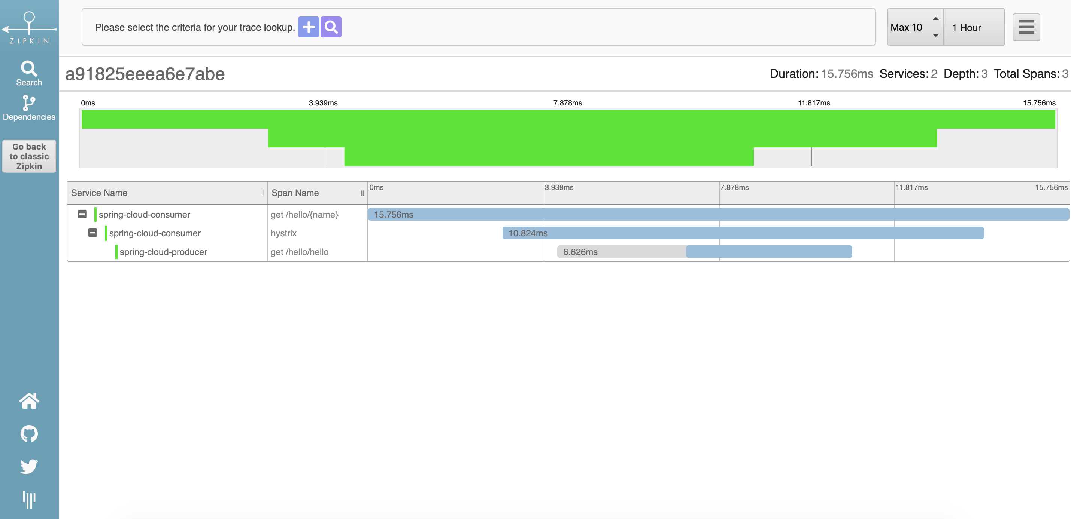Click the 'hystrix' span name
This screenshot has height=519, width=1071.
pos(283,233)
